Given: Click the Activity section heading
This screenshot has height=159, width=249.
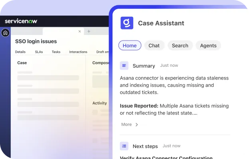Looking at the screenshot, I should click(x=100, y=103).
